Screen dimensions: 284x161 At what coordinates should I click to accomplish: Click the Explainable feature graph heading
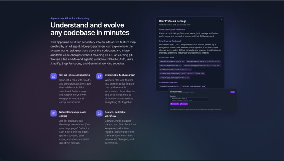tap(120, 75)
